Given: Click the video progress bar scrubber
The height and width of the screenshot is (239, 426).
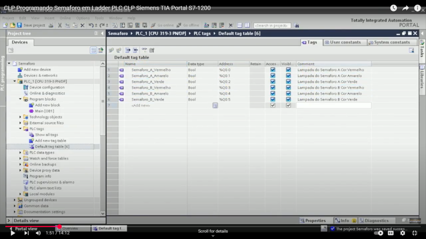Looking at the screenshot, I should [59, 227].
